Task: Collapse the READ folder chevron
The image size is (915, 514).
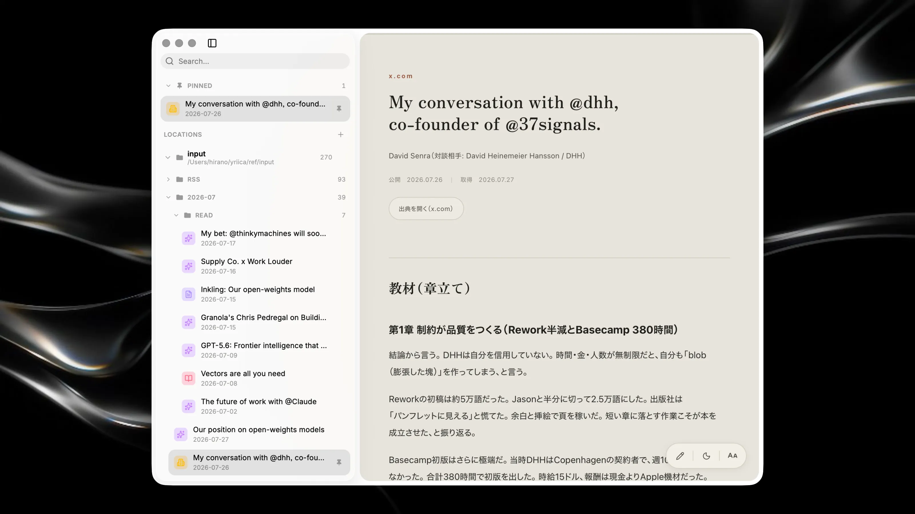Action: click(x=176, y=215)
